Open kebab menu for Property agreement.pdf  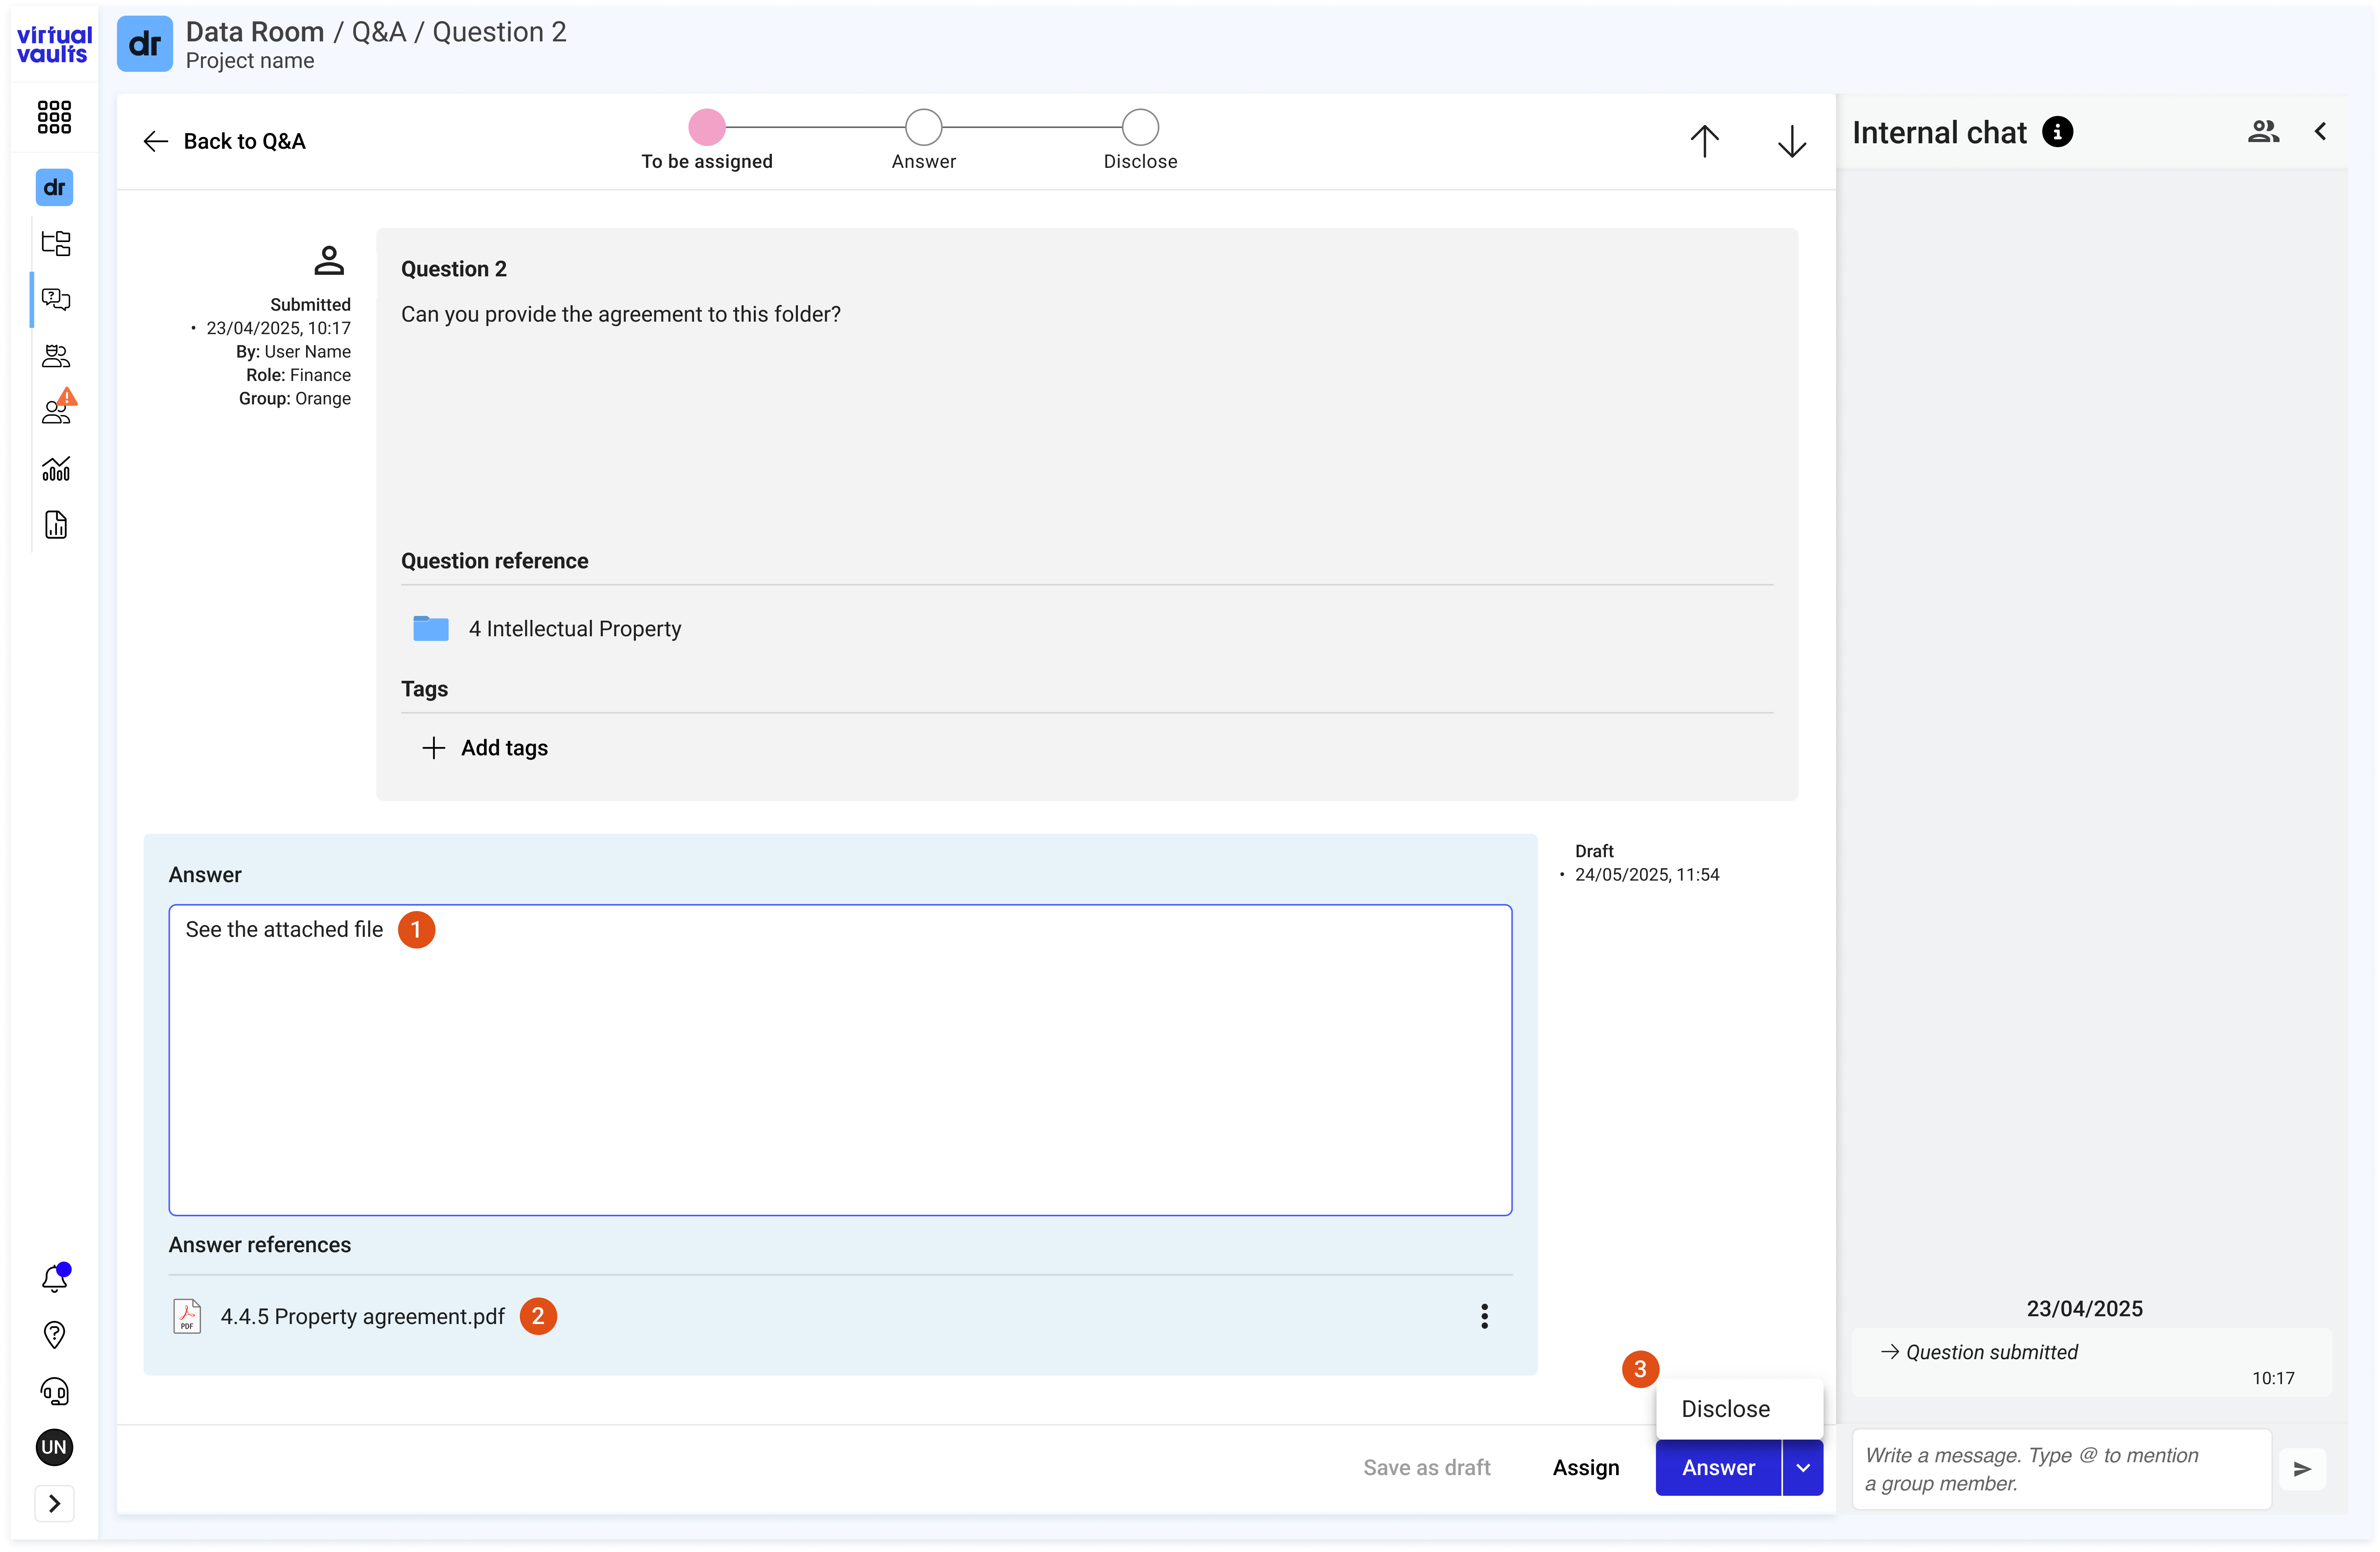(1484, 1316)
